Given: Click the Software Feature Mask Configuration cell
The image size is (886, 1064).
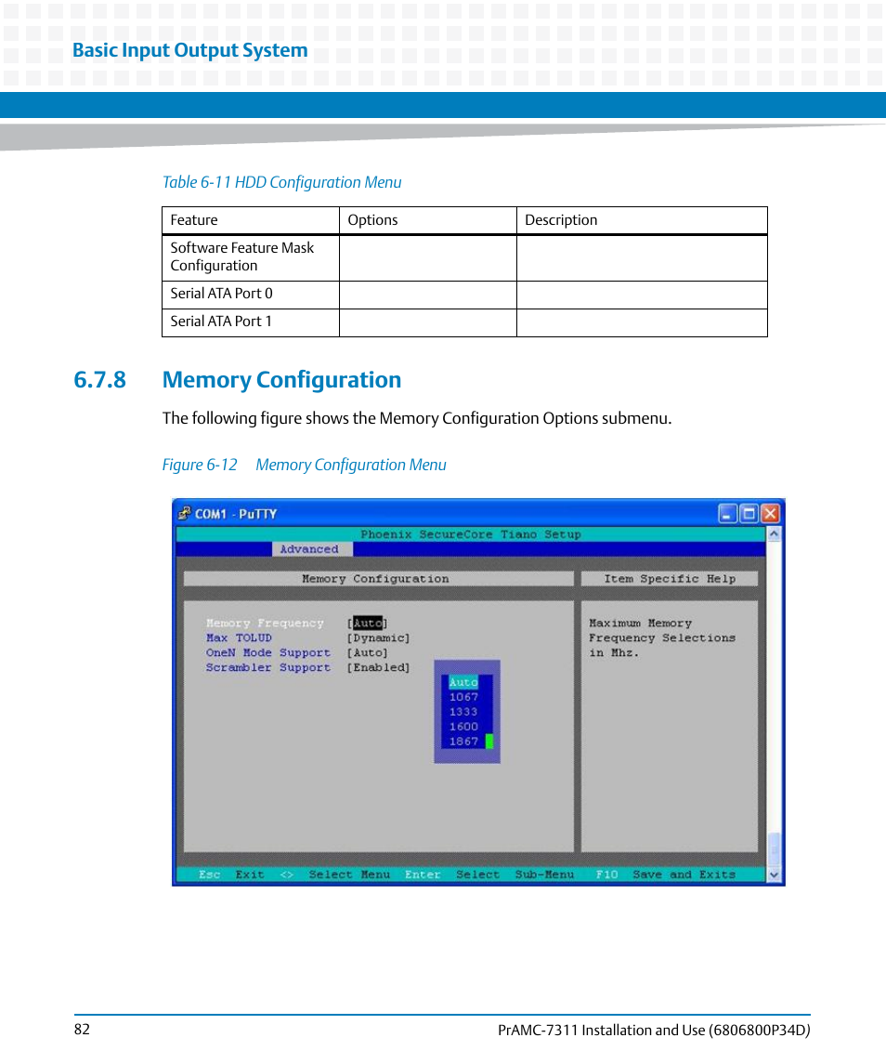Looking at the screenshot, I should pyautogui.click(x=251, y=257).
